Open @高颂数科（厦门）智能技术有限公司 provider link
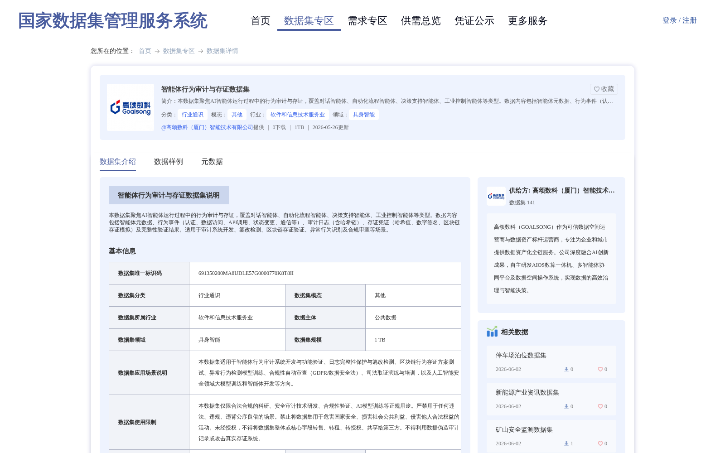Screen dimensions: 725x453 207,127
